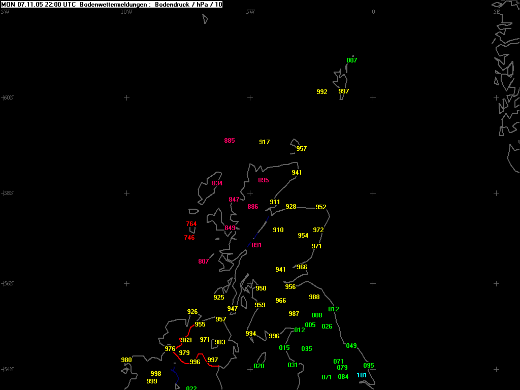Select the yellow 925 station reading
The height and width of the screenshot is (390, 520).
click(x=218, y=298)
